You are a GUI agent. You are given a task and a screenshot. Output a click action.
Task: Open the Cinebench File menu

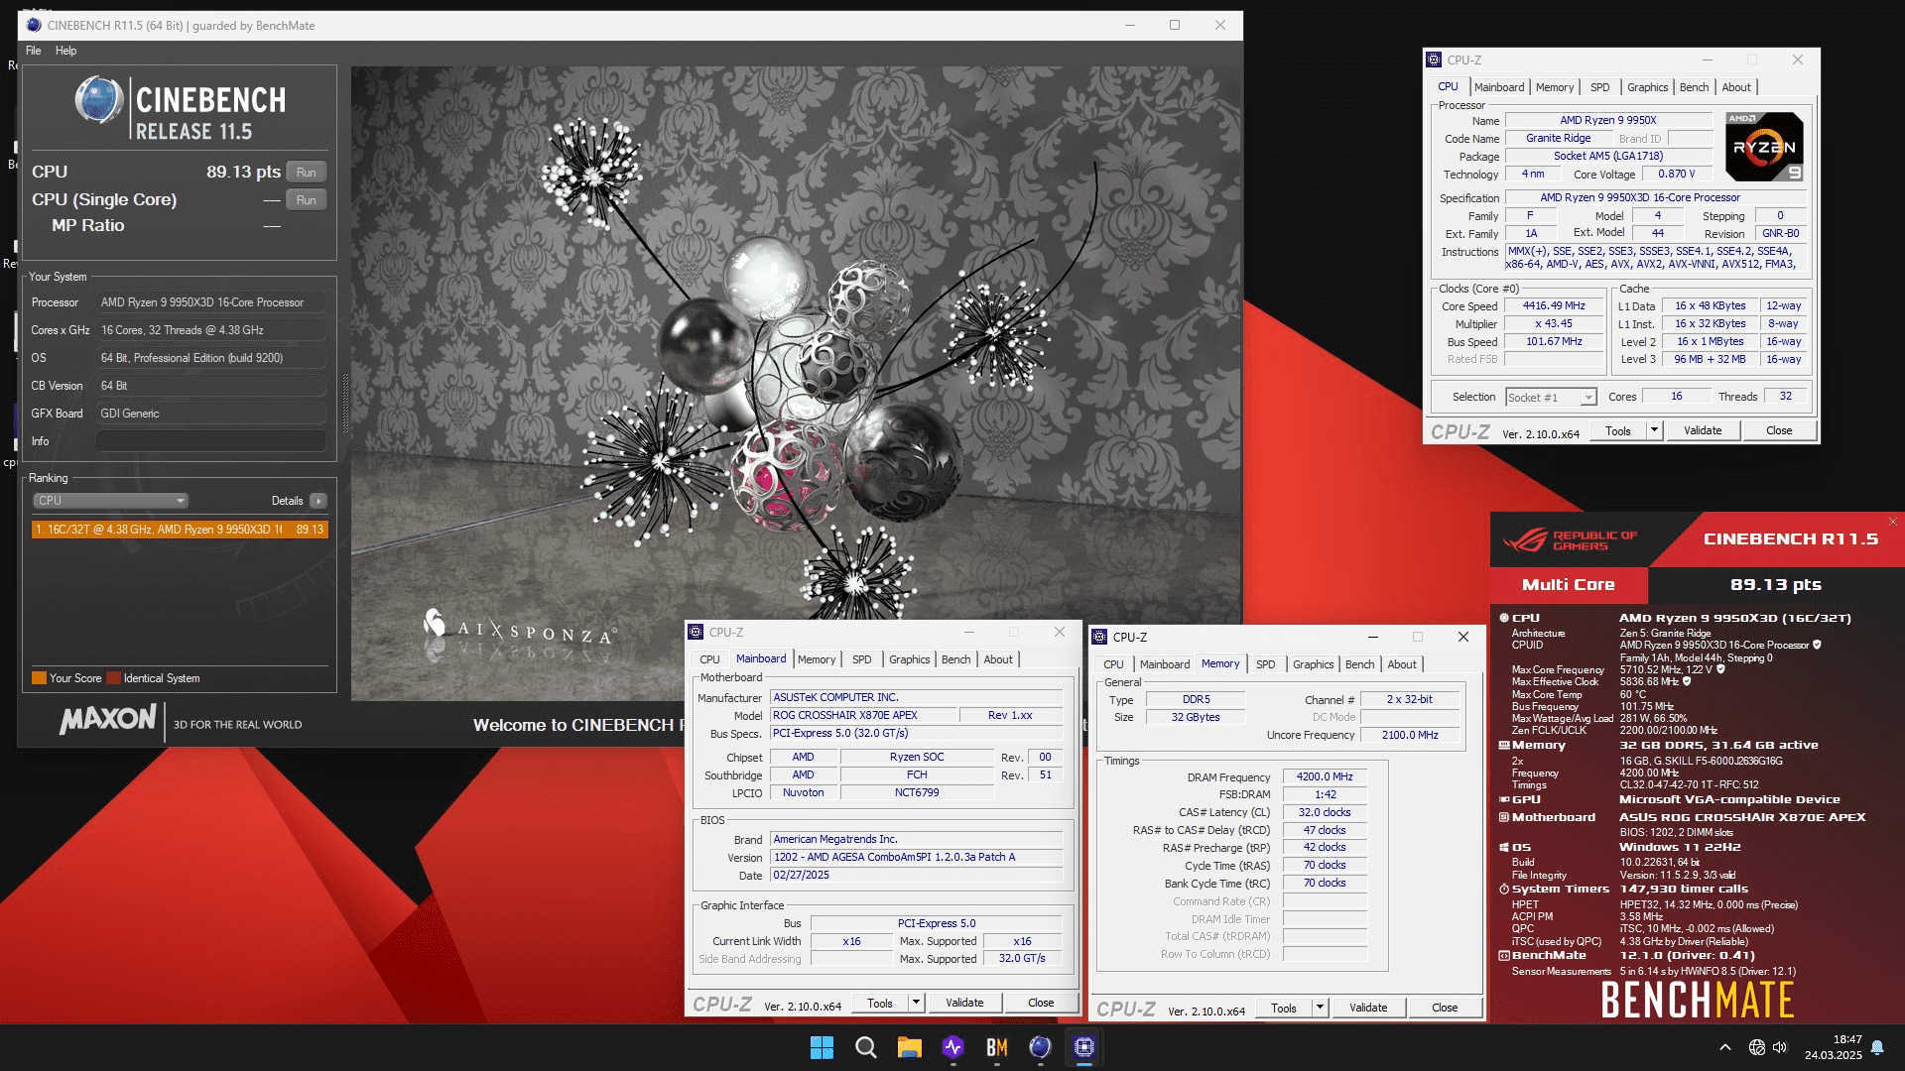pyautogui.click(x=34, y=51)
